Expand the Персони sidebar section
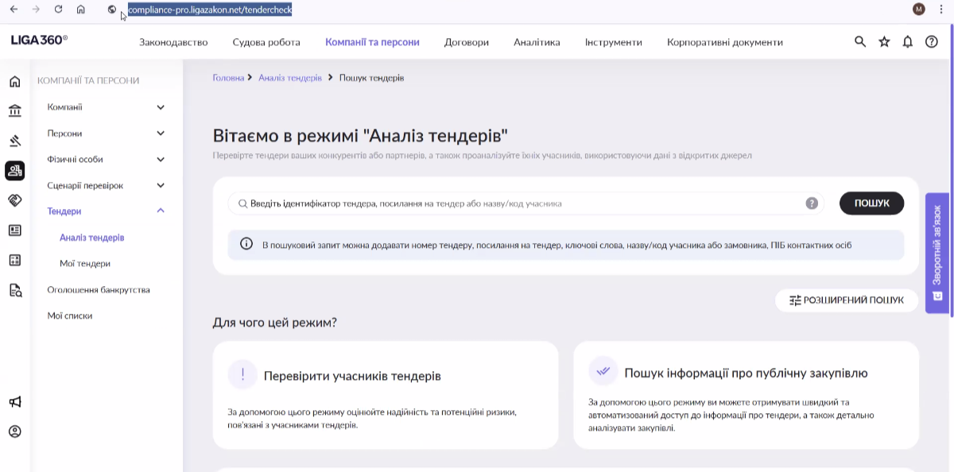Viewport: 954px width, 472px height. pos(161,133)
